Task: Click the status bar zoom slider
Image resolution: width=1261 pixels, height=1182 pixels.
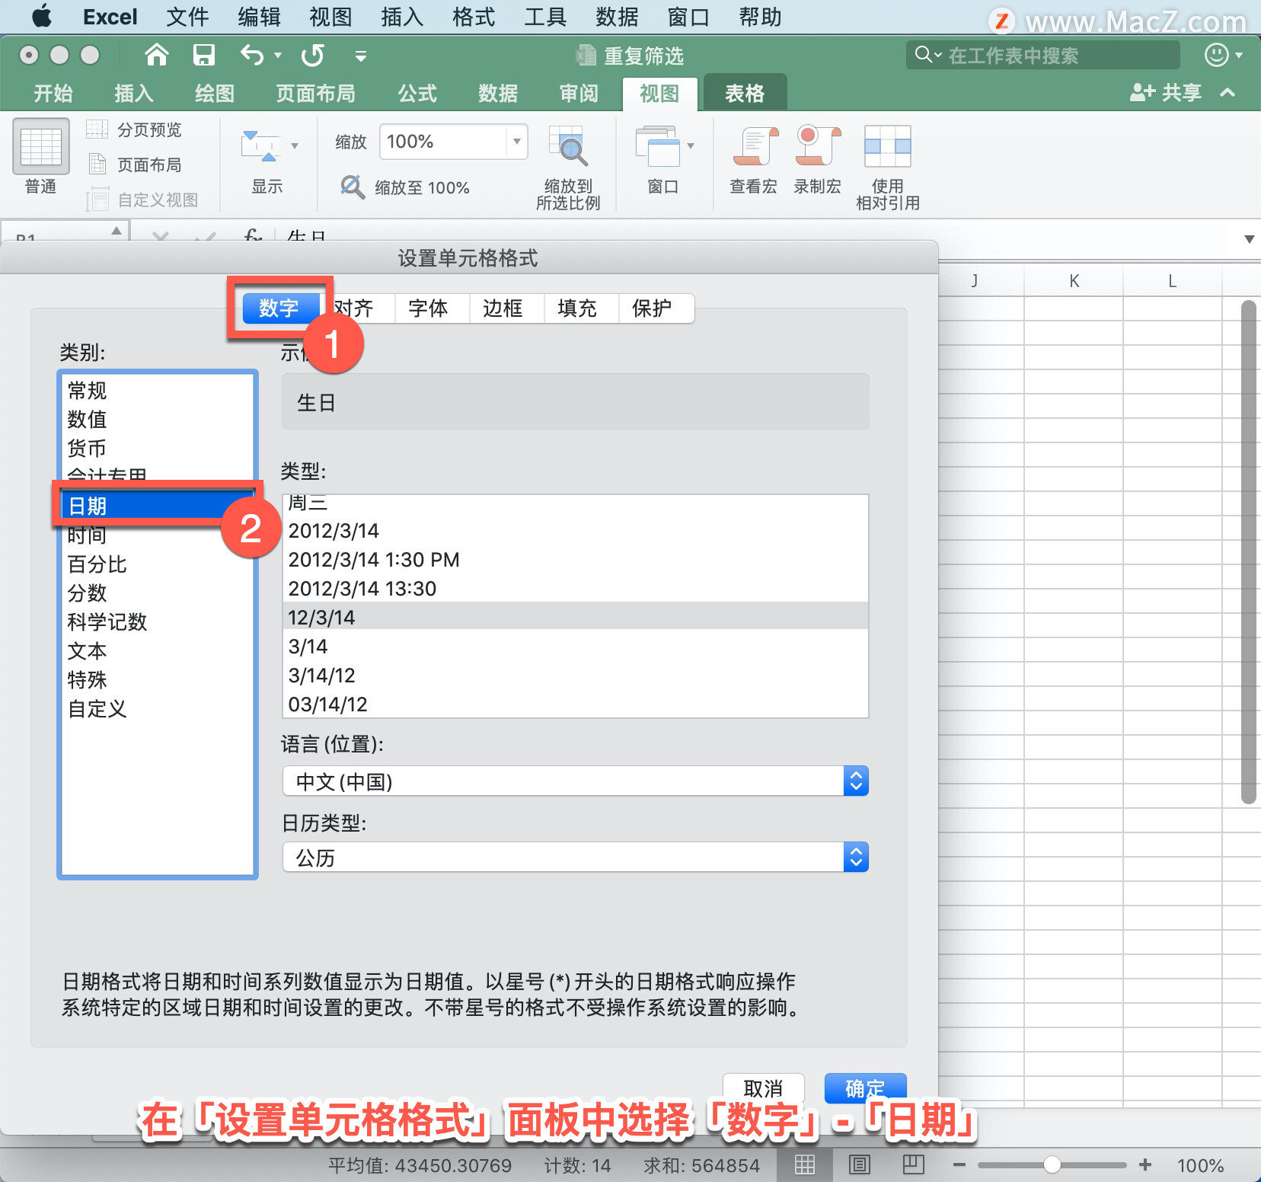Action: (1052, 1164)
